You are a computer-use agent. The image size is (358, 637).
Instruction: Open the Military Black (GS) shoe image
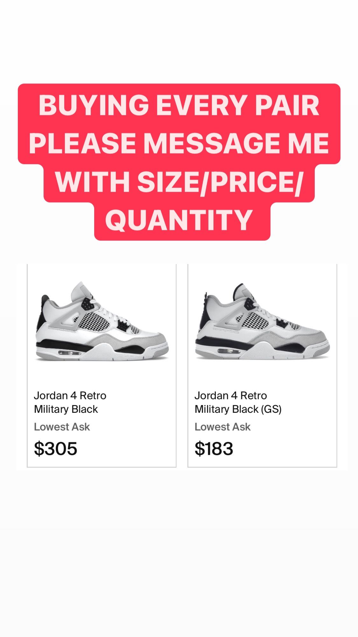pos(262,322)
